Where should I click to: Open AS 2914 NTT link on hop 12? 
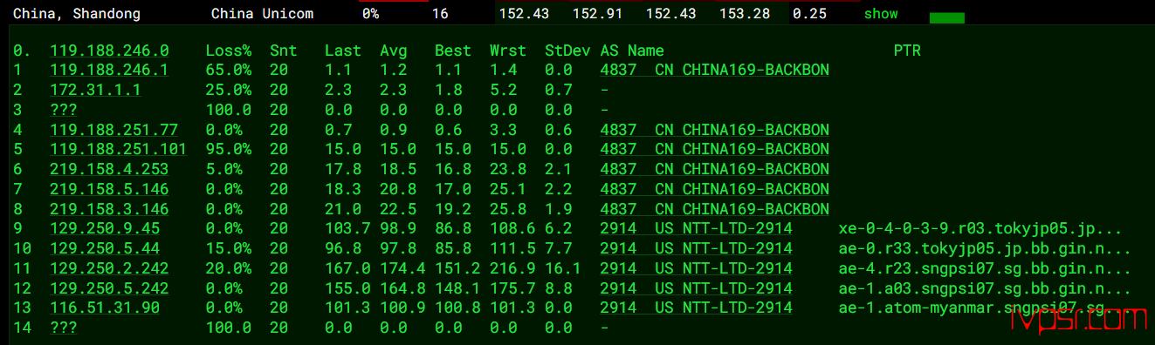697,288
